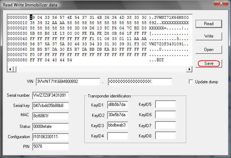Click the PIN field showing 5078
This screenshot has height=158, width=231.
pos(50,147)
